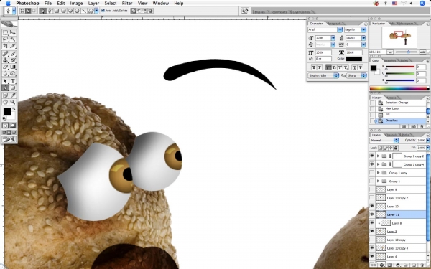Select the Eyedropper tool
This screenshot has height=269, width=431.
click(x=13, y=95)
